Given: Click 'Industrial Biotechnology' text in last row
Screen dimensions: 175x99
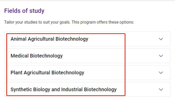Looking at the screenshot, I should [89, 89].
